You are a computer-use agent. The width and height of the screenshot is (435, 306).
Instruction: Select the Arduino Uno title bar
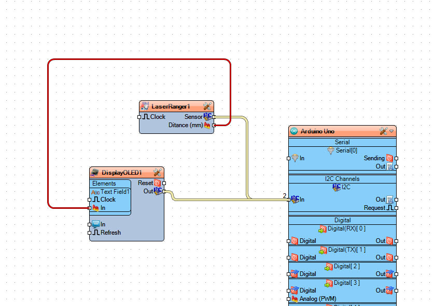[342, 131]
